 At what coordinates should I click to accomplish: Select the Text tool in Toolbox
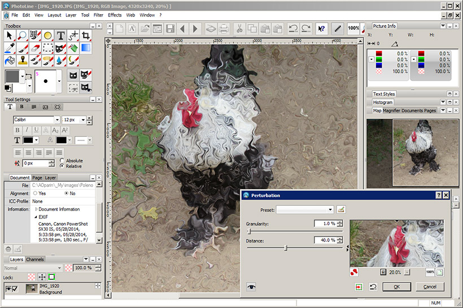pyautogui.click(x=60, y=36)
